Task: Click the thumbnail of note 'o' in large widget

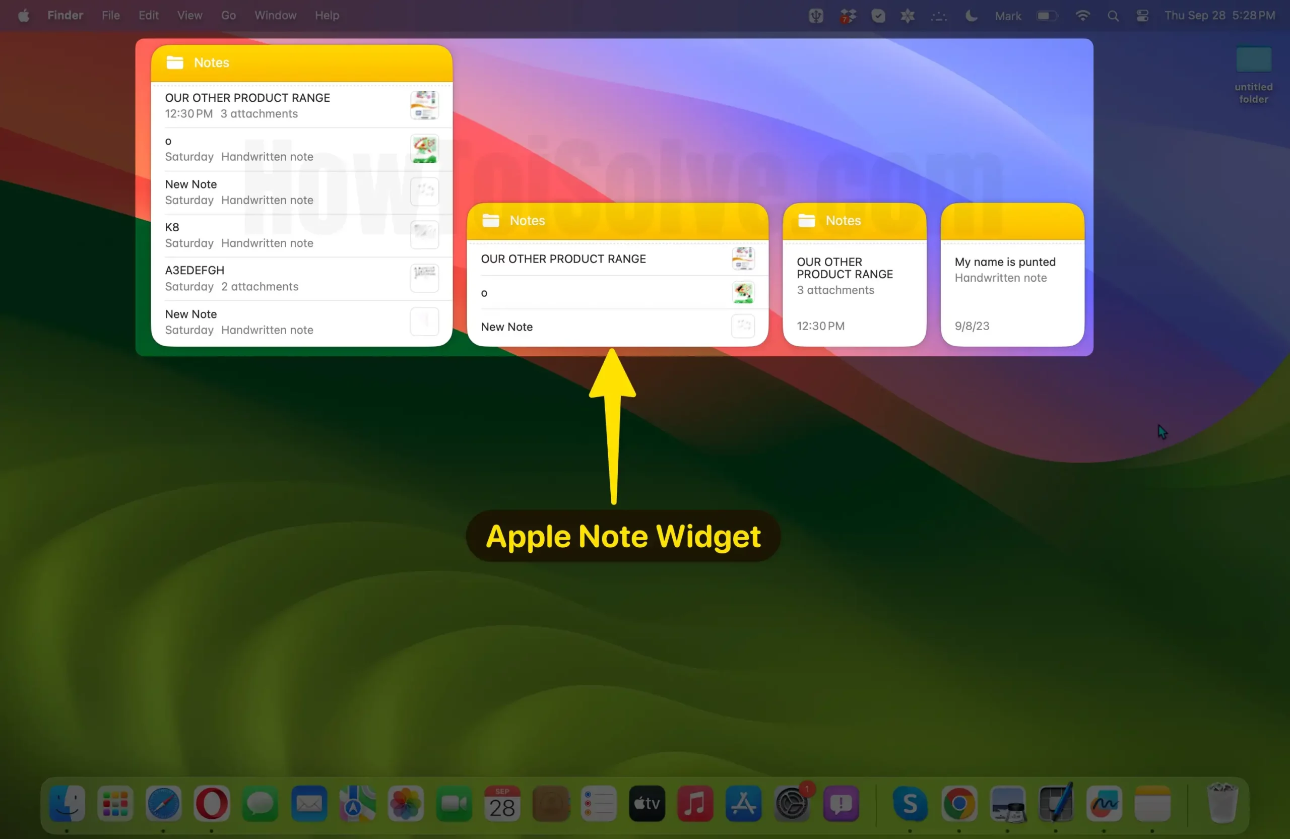Action: (x=424, y=149)
